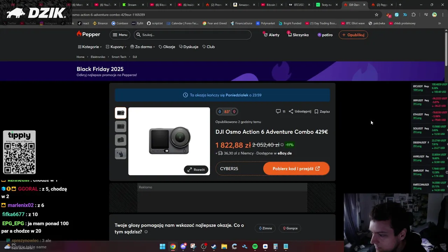Switch to the BTCUSD browser tab
Screen dimensions: 448x252
point(299,5)
